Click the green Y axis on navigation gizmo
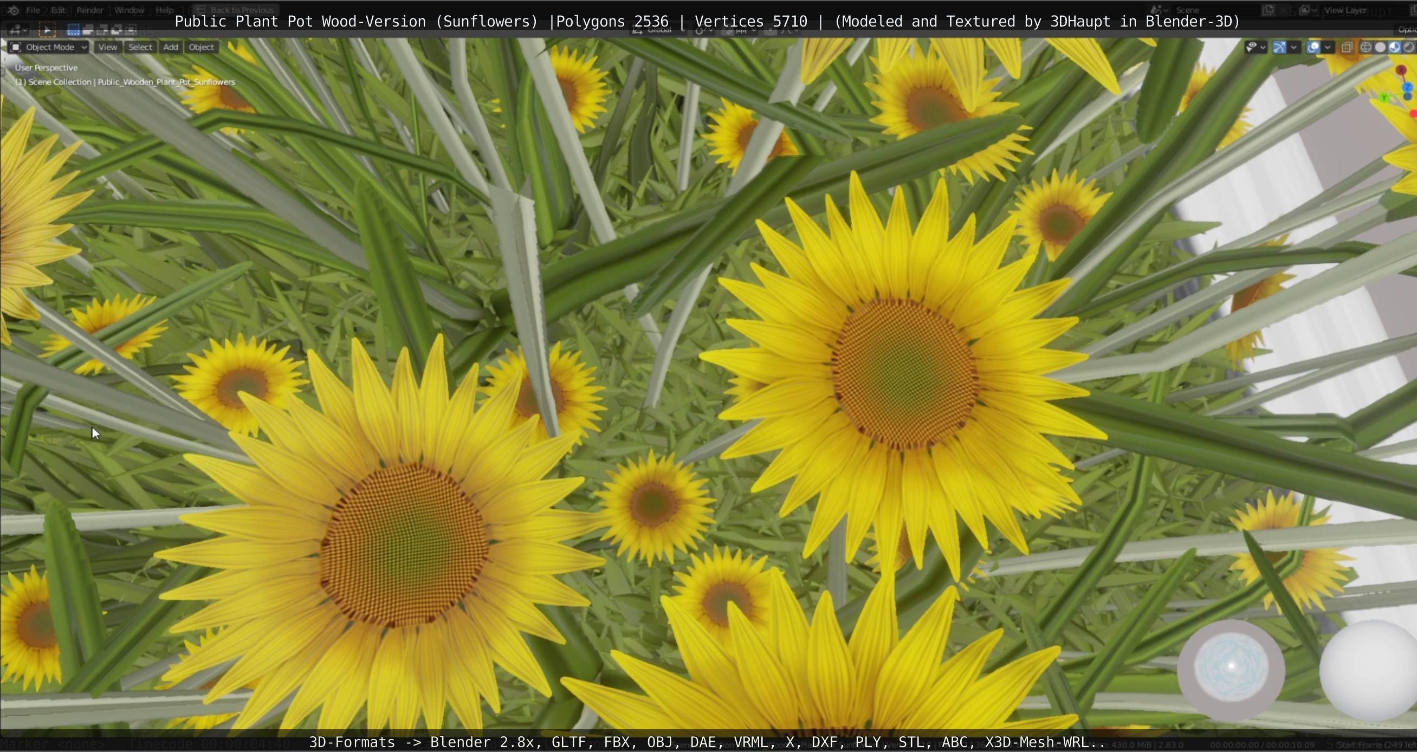This screenshot has width=1417, height=752. (1384, 98)
